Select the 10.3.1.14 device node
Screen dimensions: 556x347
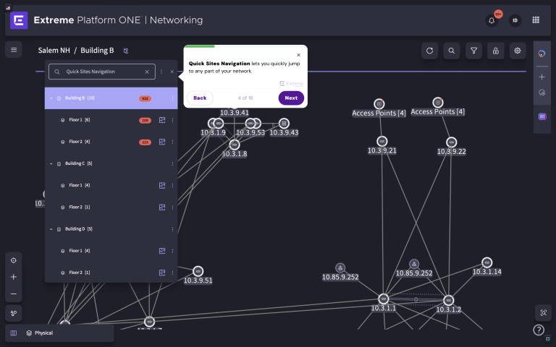[x=487, y=262]
